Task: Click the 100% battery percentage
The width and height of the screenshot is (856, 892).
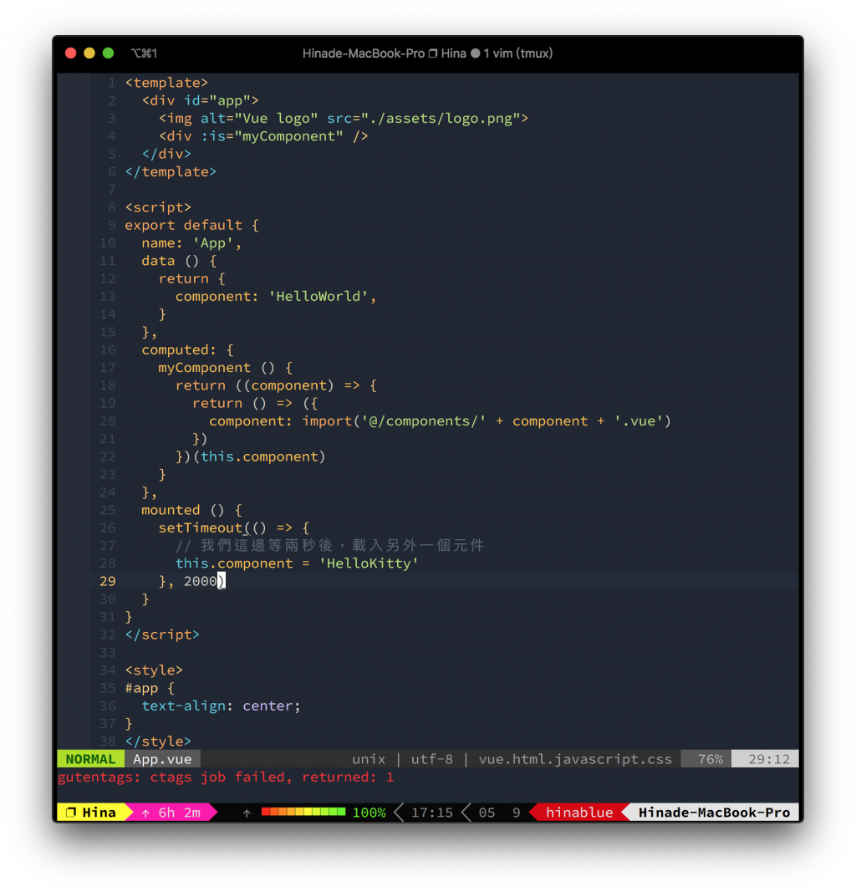Action: 369,813
